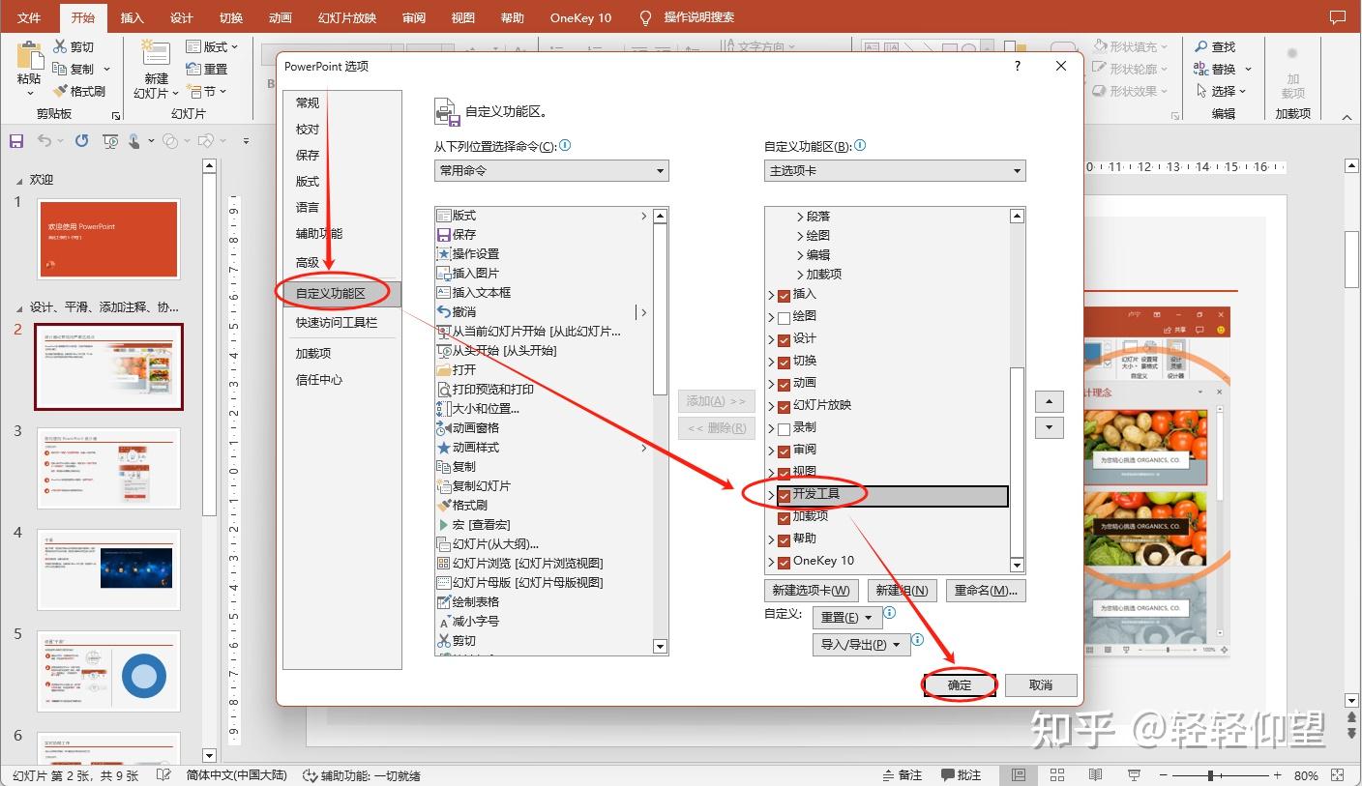Start slideshow from the status bar icon
Image resolution: width=1362 pixels, height=786 pixels.
click(x=1134, y=775)
